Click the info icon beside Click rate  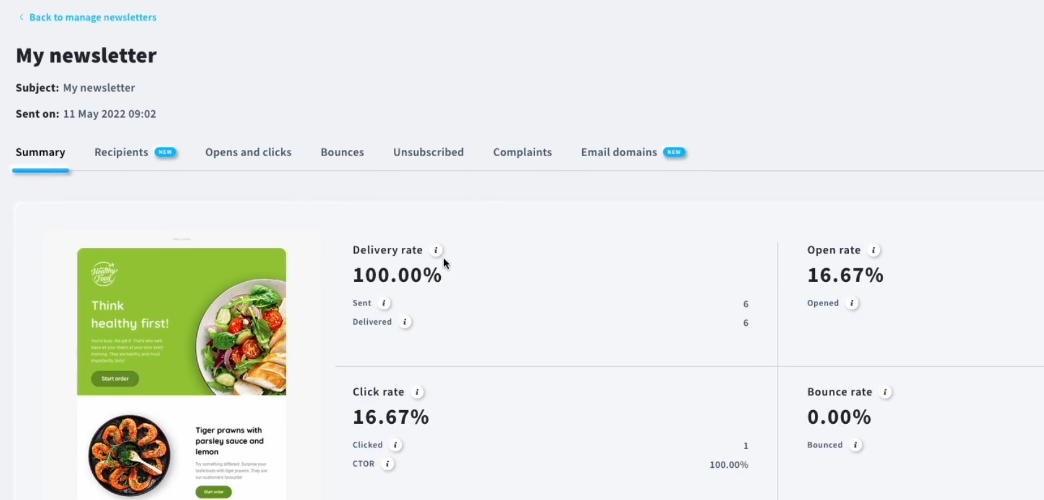[417, 392]
